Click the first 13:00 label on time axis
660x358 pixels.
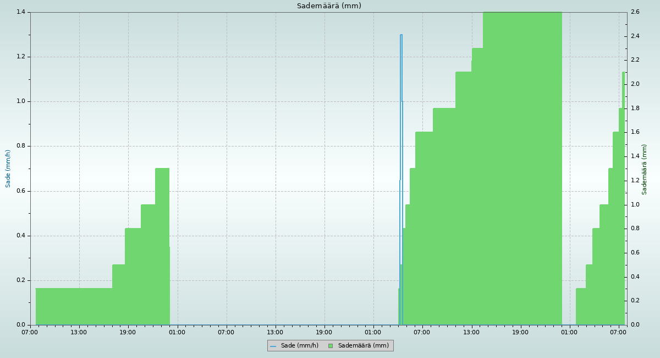(79, 332)
